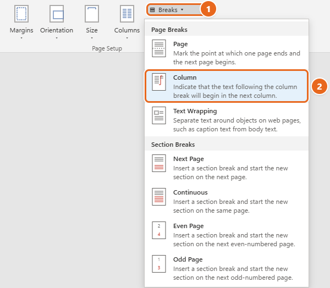Click the 'Section Breaks' header text

[x=173, y=145]
